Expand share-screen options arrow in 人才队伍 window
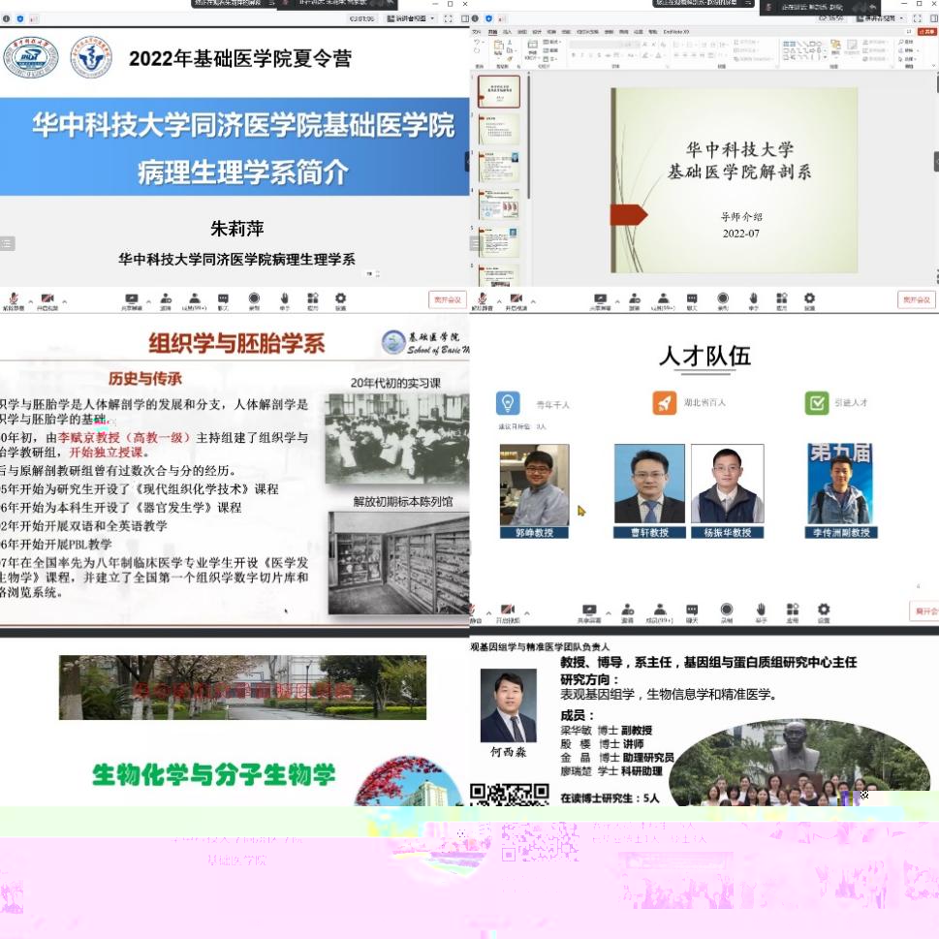This screenshot has width=939, height=939. point(609,613)
